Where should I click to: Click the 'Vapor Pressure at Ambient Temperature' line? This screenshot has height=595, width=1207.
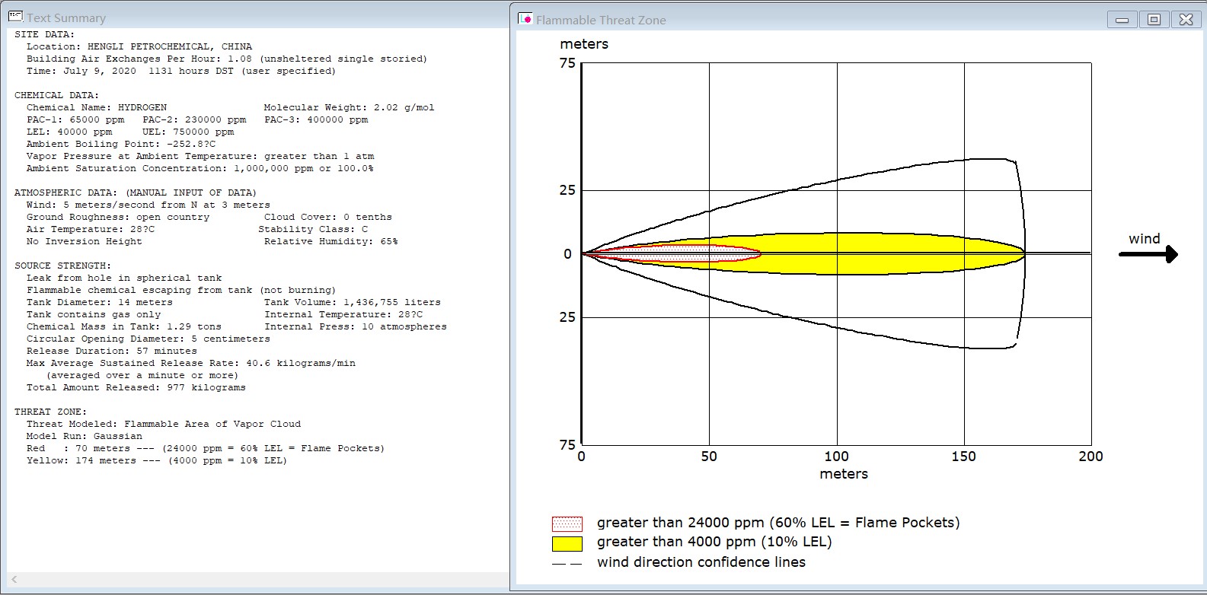pyautogui.click(x=200, y=156)
